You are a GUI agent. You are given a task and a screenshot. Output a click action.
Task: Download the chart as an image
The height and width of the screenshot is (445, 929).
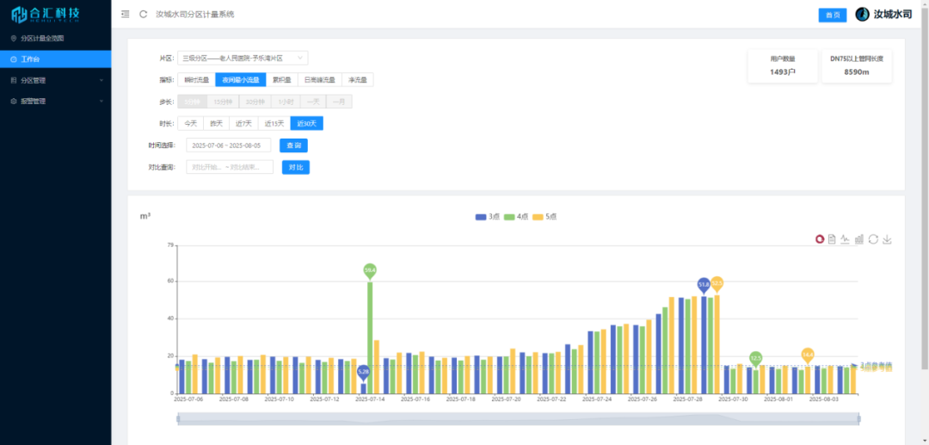click(x=887, y=238)
